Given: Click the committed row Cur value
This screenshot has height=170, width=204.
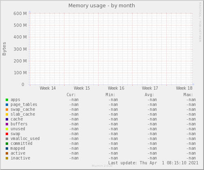Looking at the screenshot, I should point(74,144).
